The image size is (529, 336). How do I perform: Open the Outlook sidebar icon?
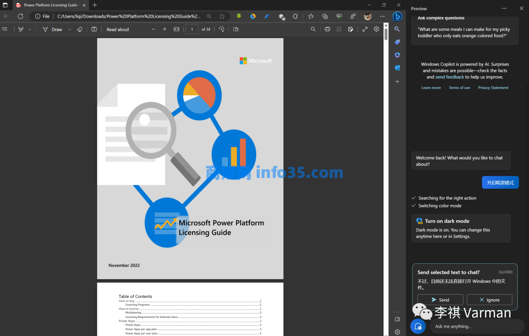tap(397, 68)
